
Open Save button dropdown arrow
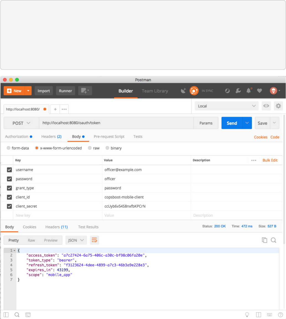[x=274, y=123]
